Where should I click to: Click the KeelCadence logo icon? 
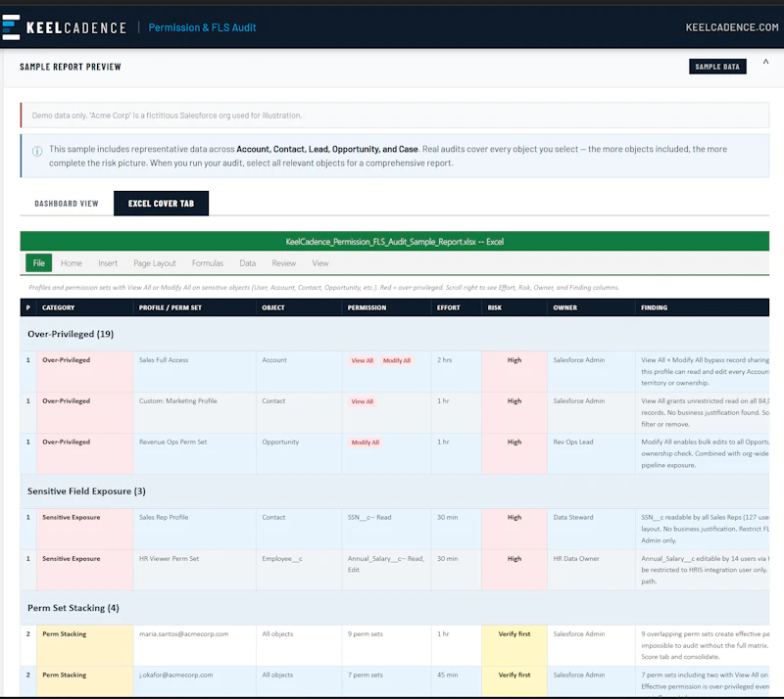[11, 27]
